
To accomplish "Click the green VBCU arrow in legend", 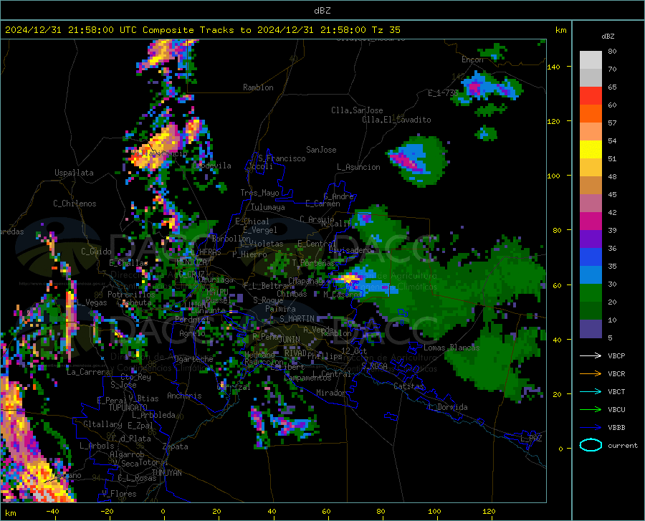I will click(x=591, y=410).
